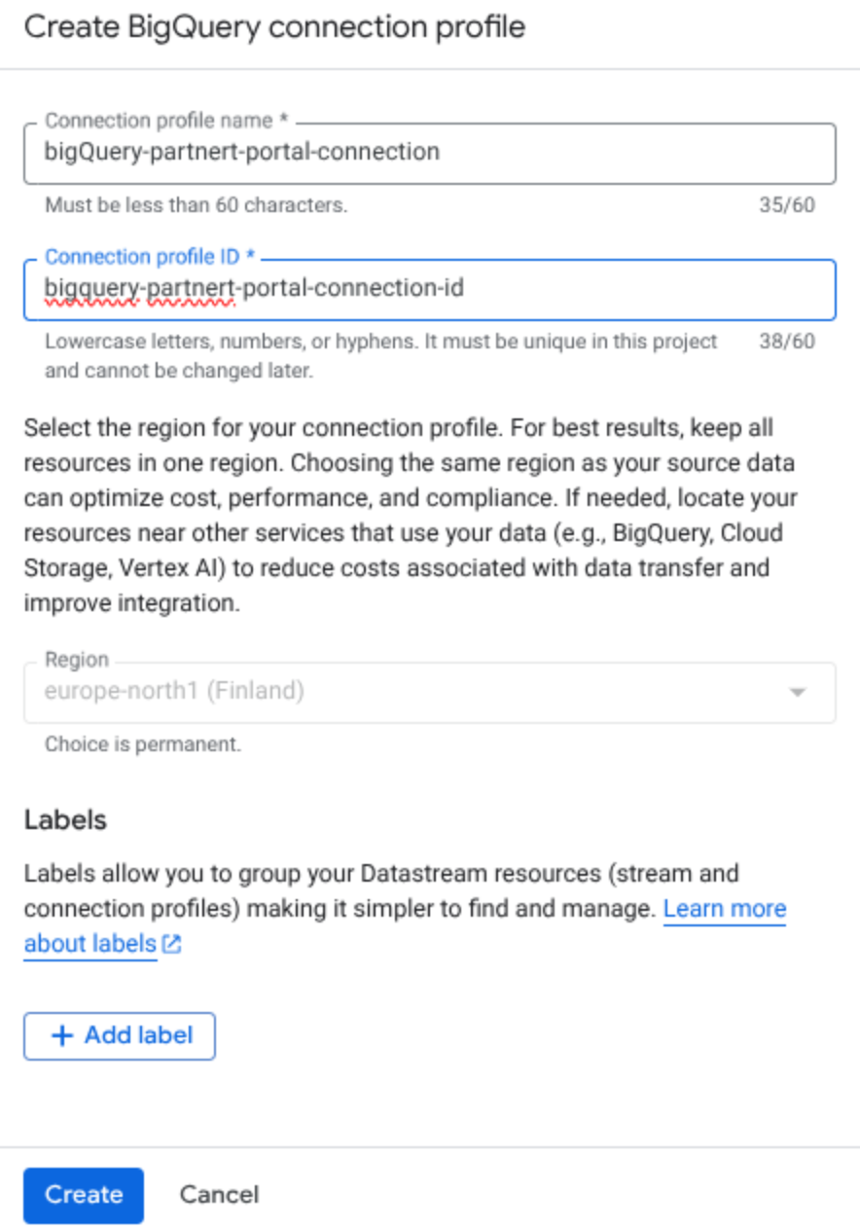Click the 38/60 character counter
This screenshot has width=860, height=1230.
tap(787, 342)
